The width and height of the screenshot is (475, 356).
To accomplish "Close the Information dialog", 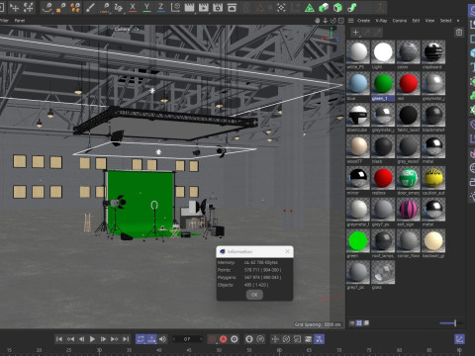I will tap(287, 251).
